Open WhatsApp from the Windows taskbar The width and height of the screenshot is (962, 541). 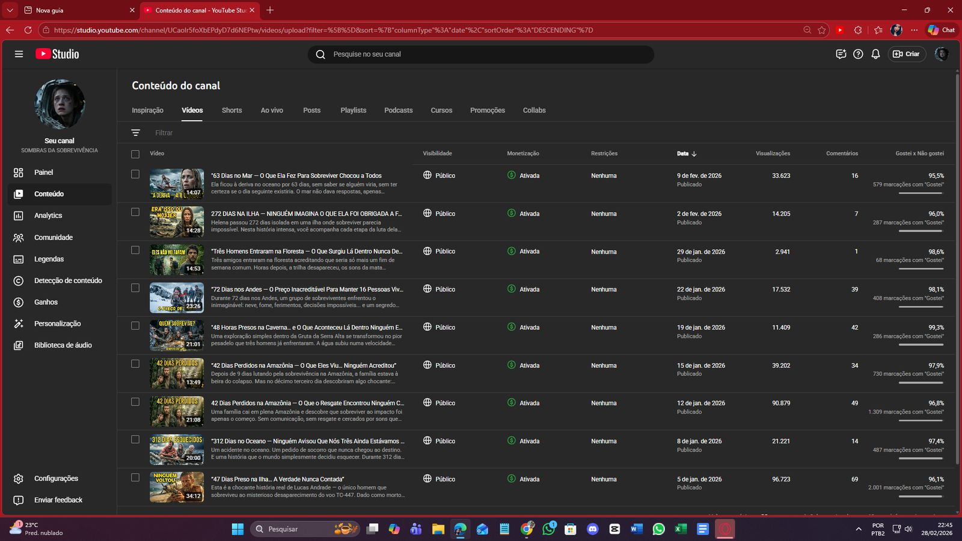coord(658,529)
